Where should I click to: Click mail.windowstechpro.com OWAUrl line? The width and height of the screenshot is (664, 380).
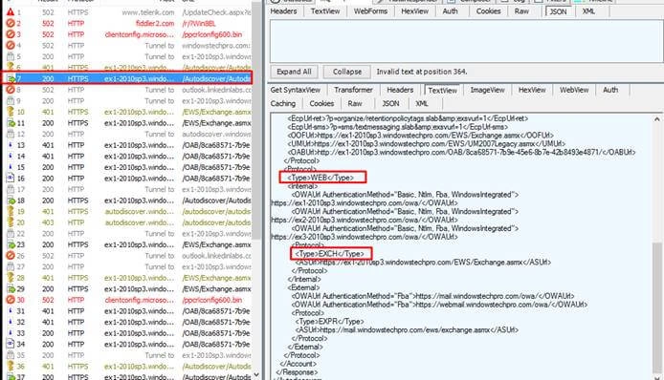coord(432,296)
